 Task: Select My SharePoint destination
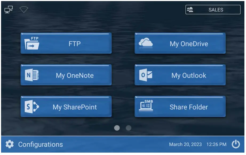click(x=66, y=107)
